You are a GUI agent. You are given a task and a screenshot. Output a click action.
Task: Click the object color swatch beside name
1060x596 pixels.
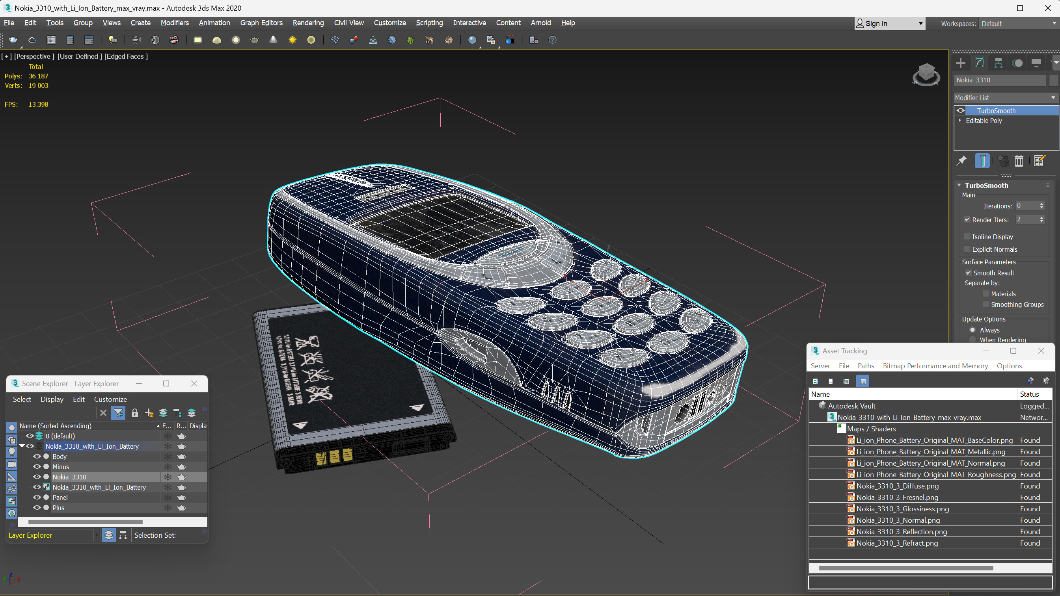coord(1053,80)
